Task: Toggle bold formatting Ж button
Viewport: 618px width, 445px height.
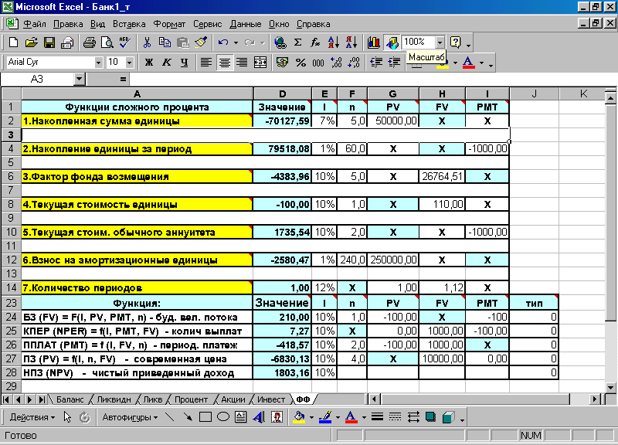Action: [x=149, y=63]
